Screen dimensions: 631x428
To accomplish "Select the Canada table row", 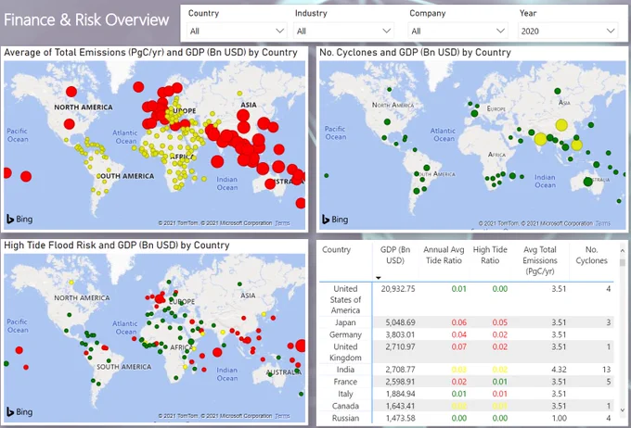I will coord(467,406).
